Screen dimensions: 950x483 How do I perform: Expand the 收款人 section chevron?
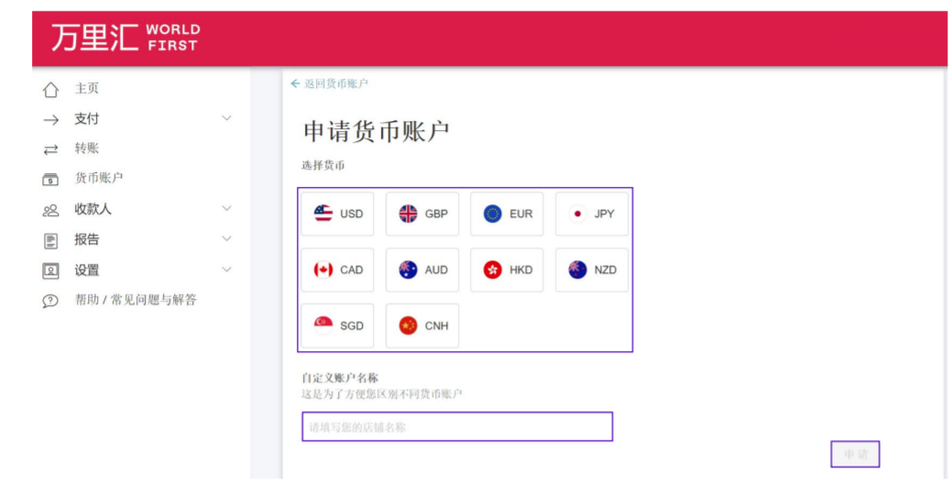point(227,209)
